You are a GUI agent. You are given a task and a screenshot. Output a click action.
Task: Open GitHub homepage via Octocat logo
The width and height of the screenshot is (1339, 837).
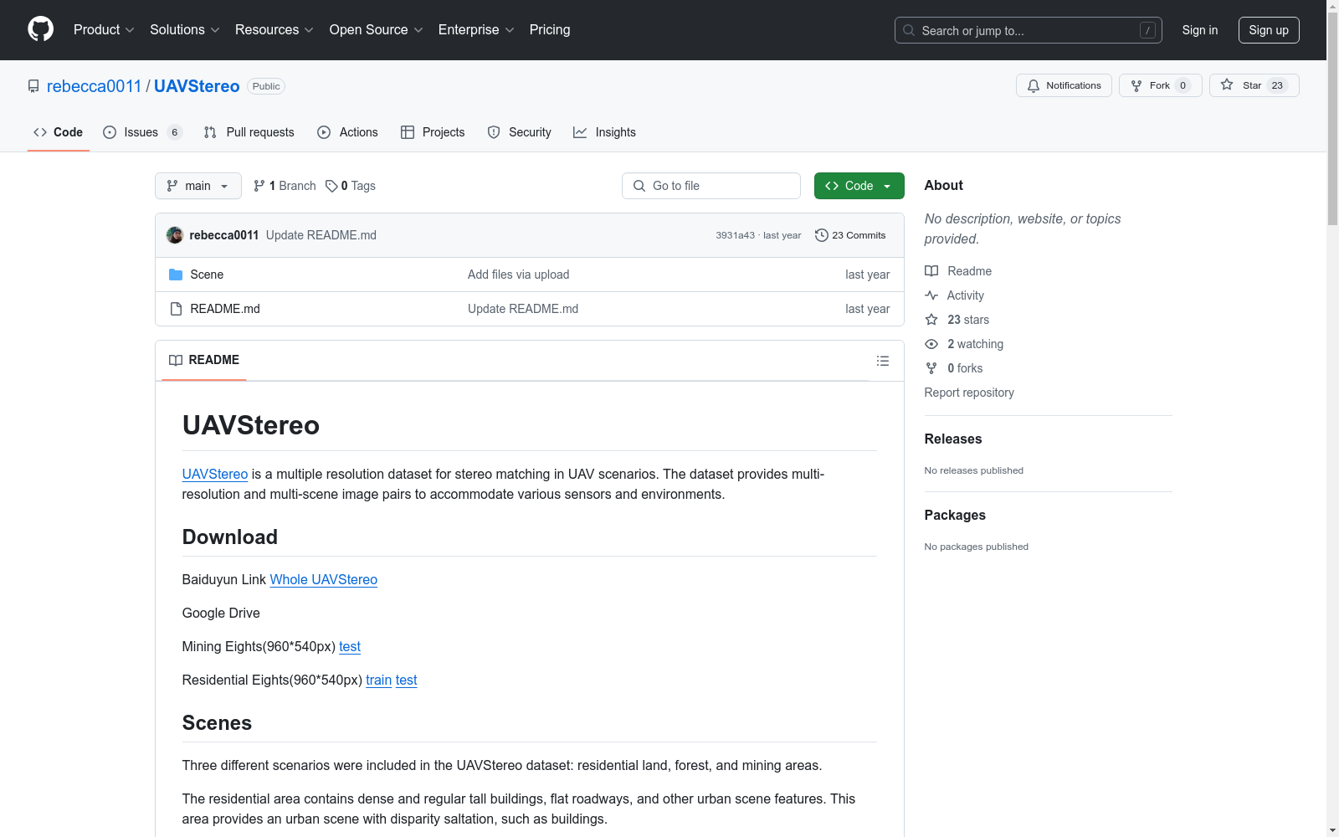pyautogui.click(x=40, y=29)
